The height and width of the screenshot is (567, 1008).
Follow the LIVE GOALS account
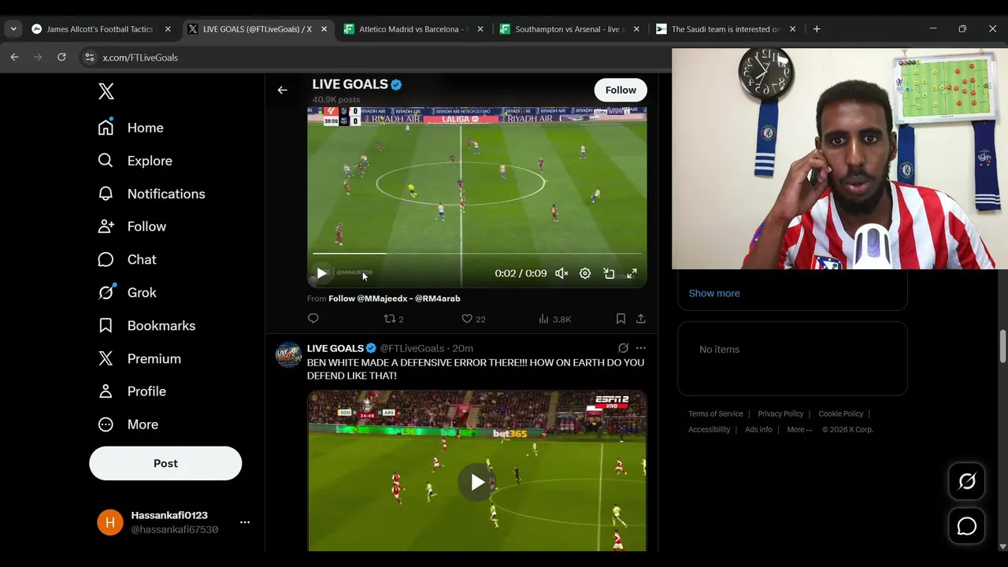click(x=621, y=90)
